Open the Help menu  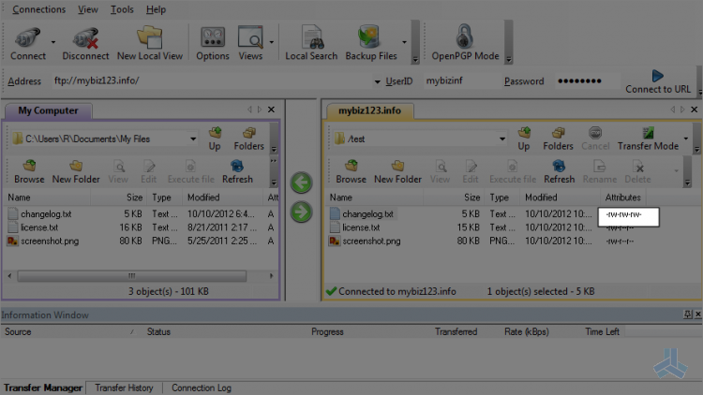156,9
